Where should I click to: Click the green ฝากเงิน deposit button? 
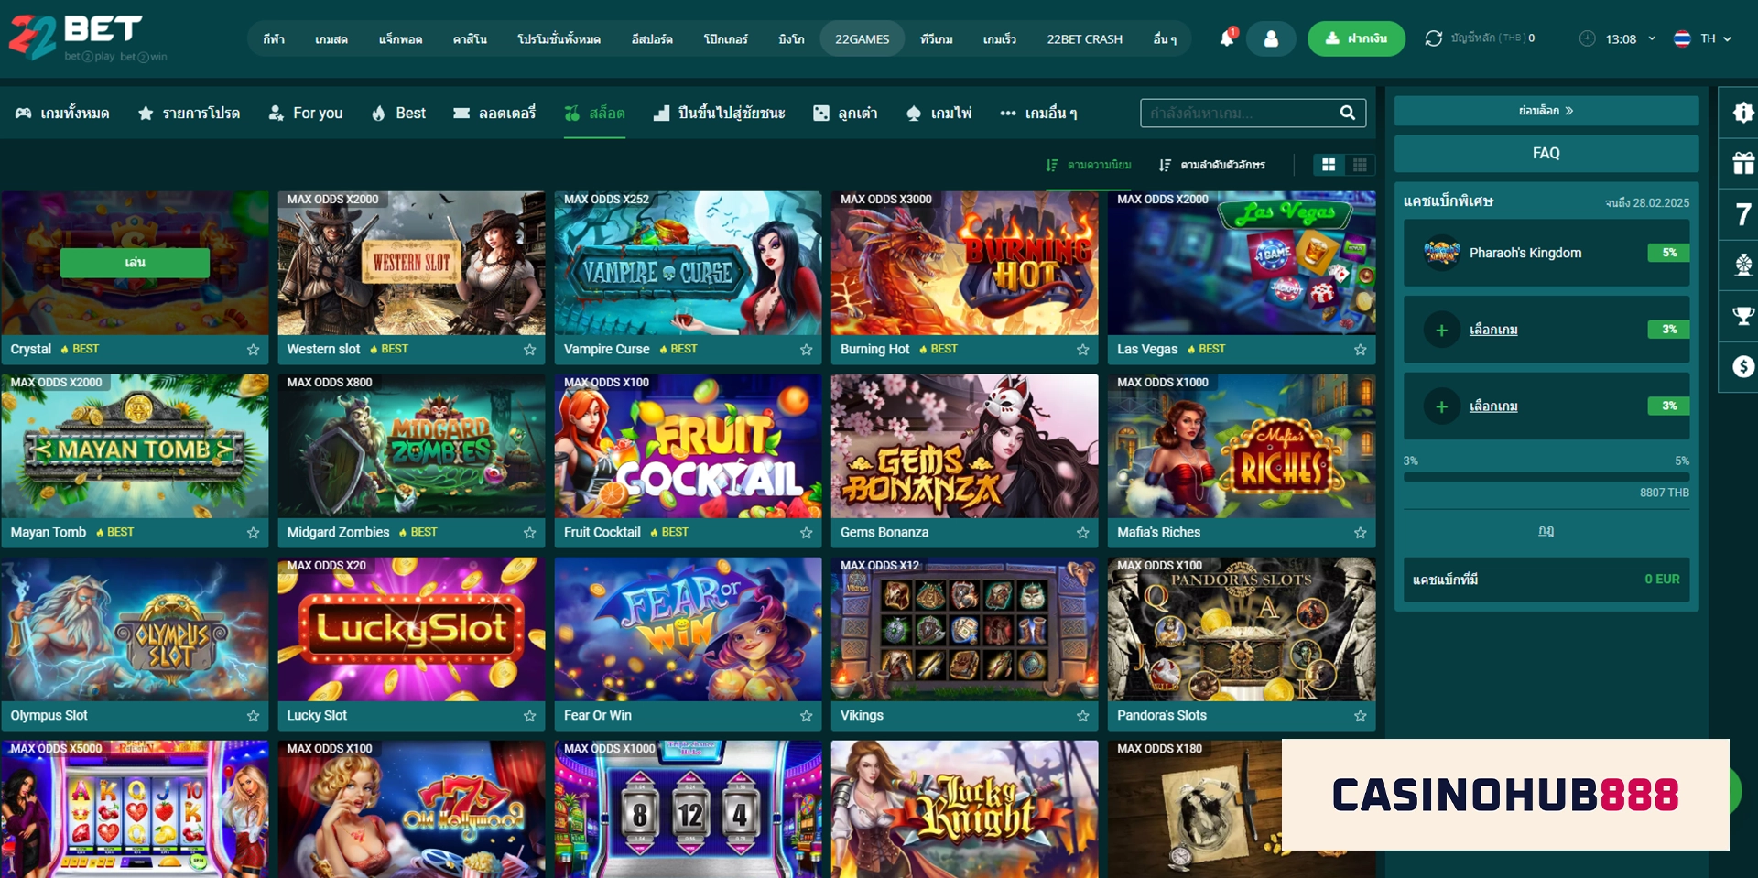(x=1356, y=38)
